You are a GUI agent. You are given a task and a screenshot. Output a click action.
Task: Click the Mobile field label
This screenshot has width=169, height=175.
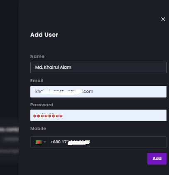[x=38, y=128]
